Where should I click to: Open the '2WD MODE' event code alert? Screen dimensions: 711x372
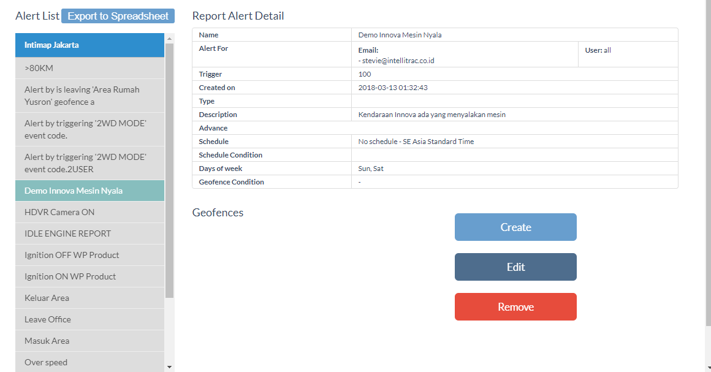tap(89, 129)
